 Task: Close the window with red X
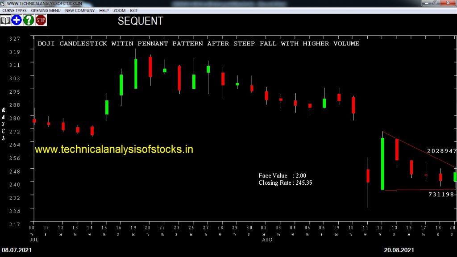[449, 3]
